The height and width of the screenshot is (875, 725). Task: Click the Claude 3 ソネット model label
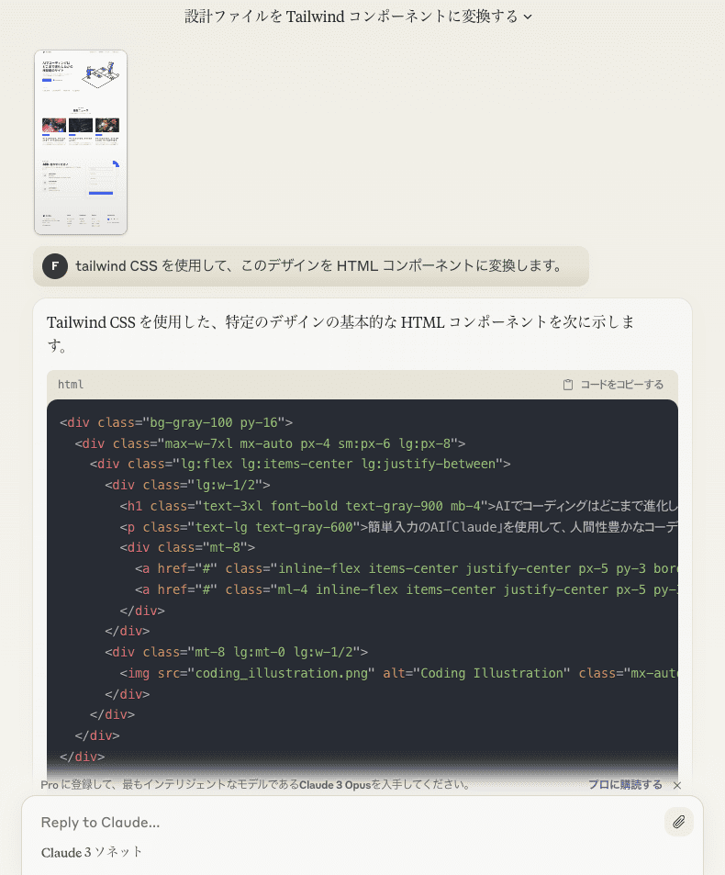click(92, 852)
